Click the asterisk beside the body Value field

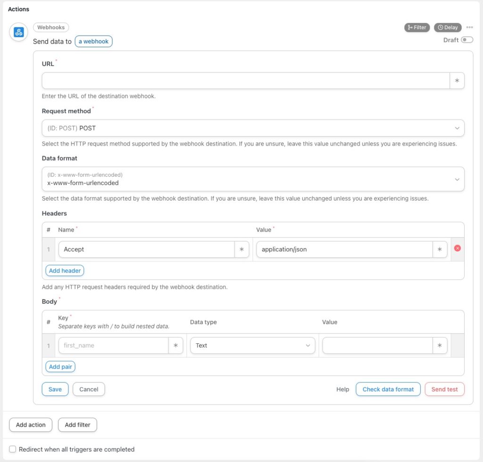440,345
